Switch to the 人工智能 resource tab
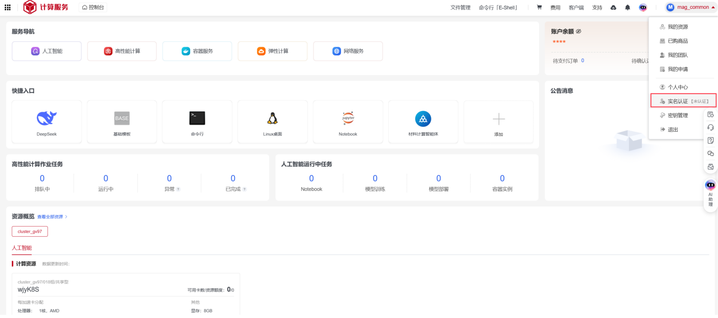The image size is (718, 318). [22, 248]
